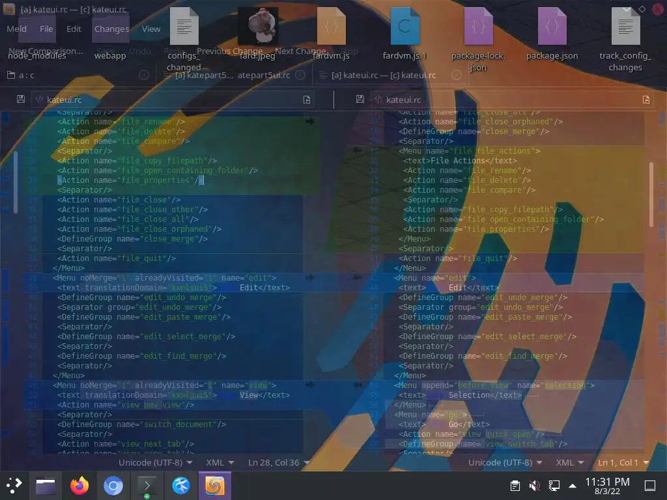Click New Comparison... in the toolbar

[46, 51]
